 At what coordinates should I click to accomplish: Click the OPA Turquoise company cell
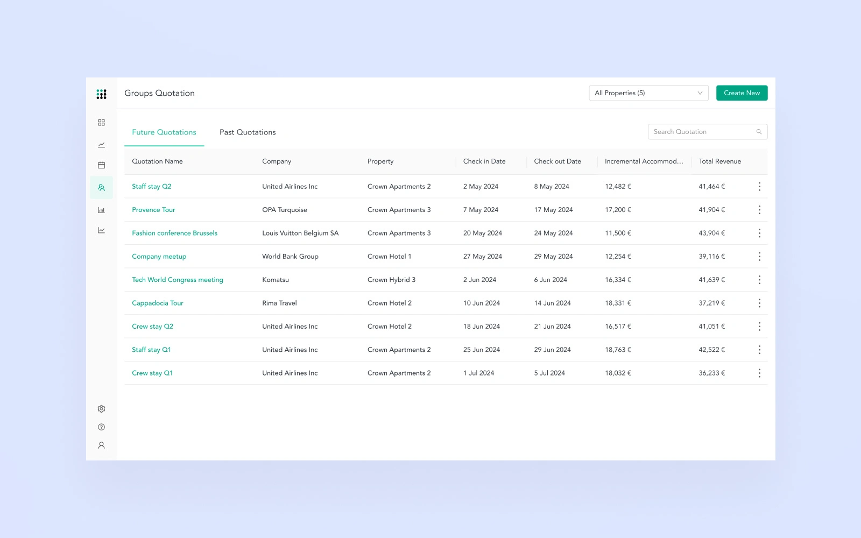[285, 210]
